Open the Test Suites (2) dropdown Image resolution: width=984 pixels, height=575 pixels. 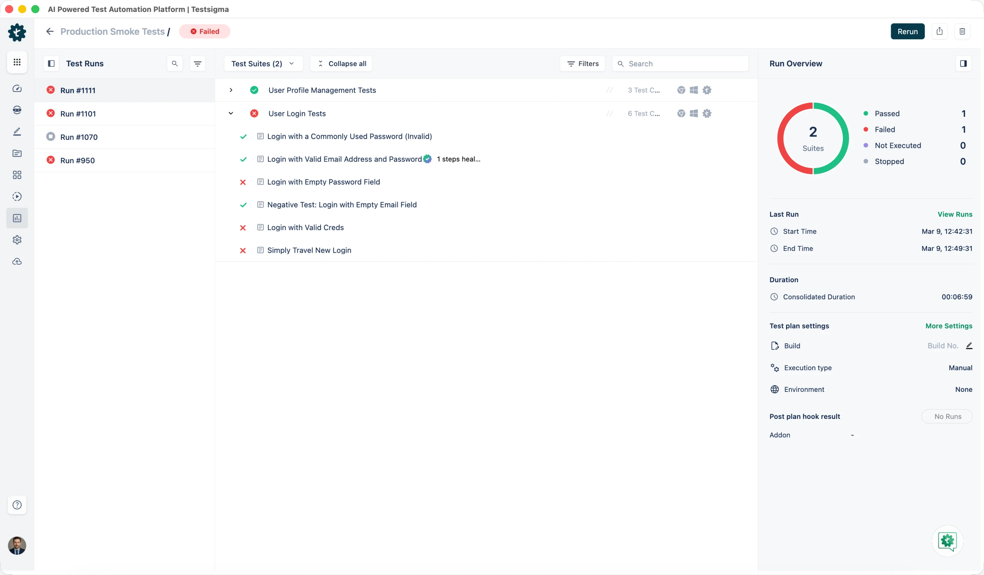(x=263, y=64)
